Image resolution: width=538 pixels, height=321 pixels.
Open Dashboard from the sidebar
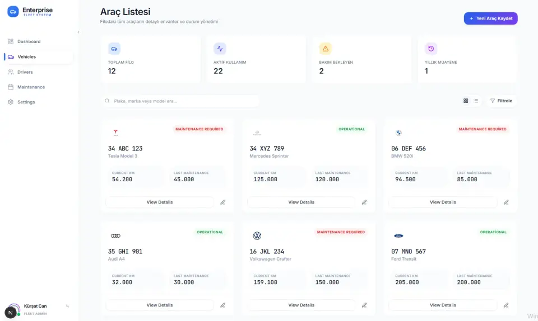[x=38, y=41]
